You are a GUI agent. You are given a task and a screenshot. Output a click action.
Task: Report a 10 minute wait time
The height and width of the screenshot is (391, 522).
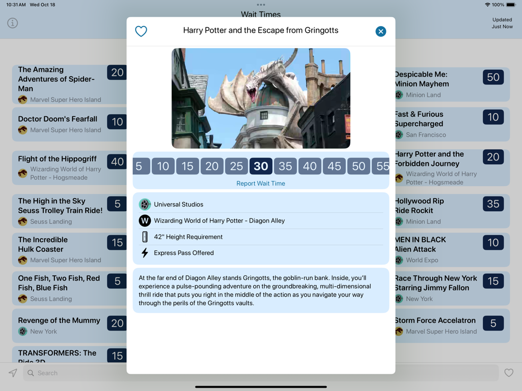(163, 166)
